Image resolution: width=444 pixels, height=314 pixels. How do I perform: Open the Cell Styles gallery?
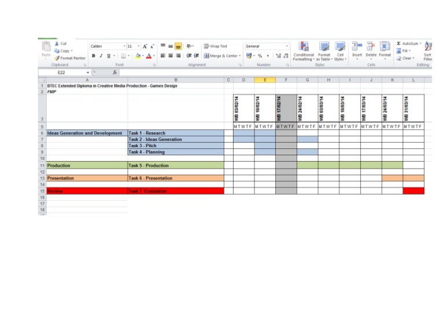tap(340, 51)
